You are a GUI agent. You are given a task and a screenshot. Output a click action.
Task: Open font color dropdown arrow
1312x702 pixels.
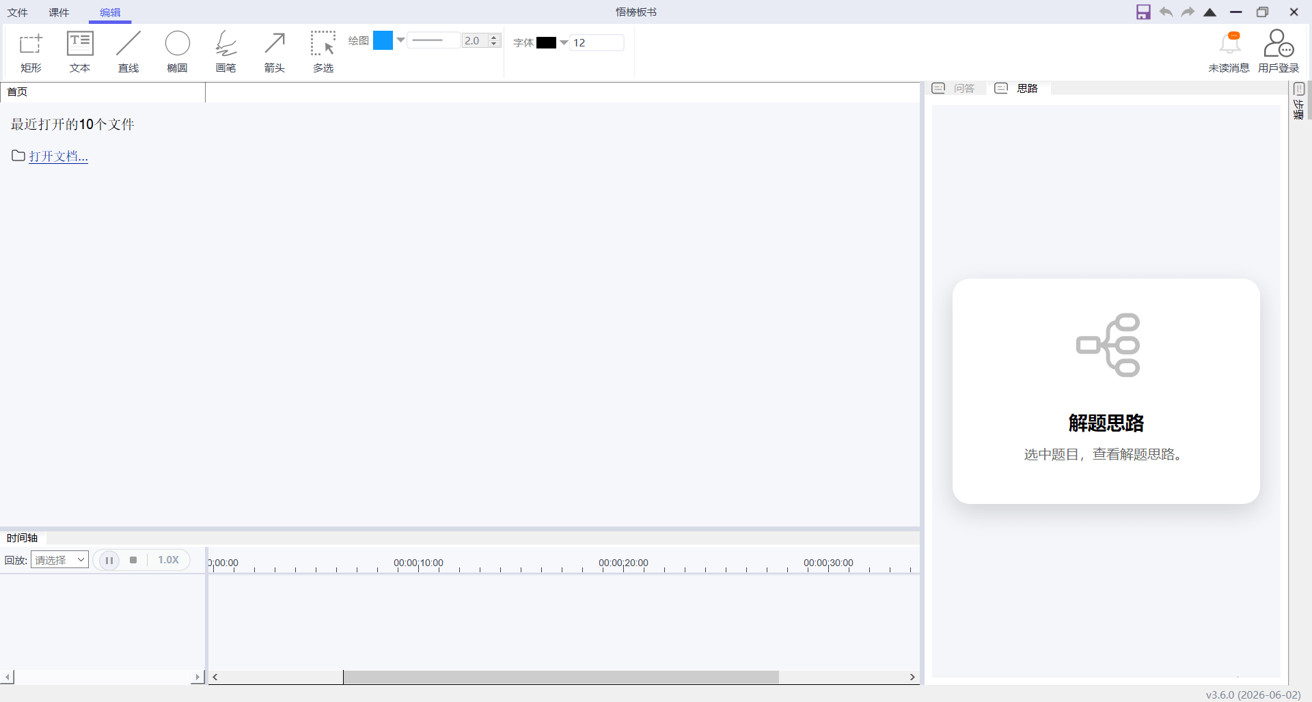(564, 42)
